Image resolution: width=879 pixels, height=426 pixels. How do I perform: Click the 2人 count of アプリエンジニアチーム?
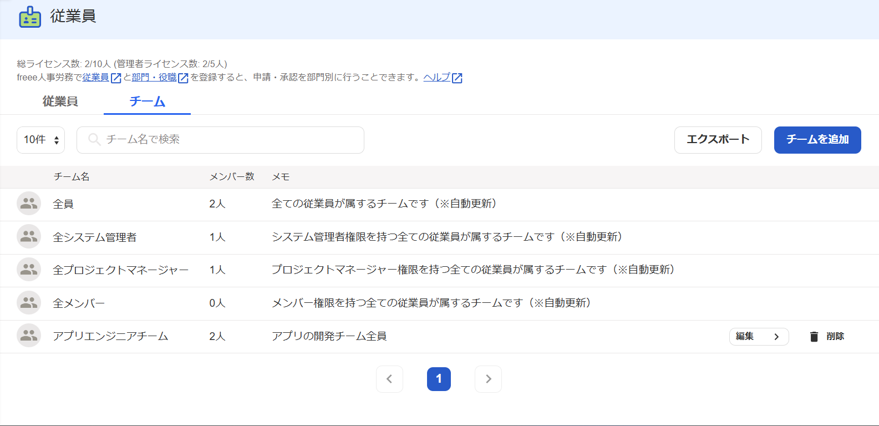(217, 336)
